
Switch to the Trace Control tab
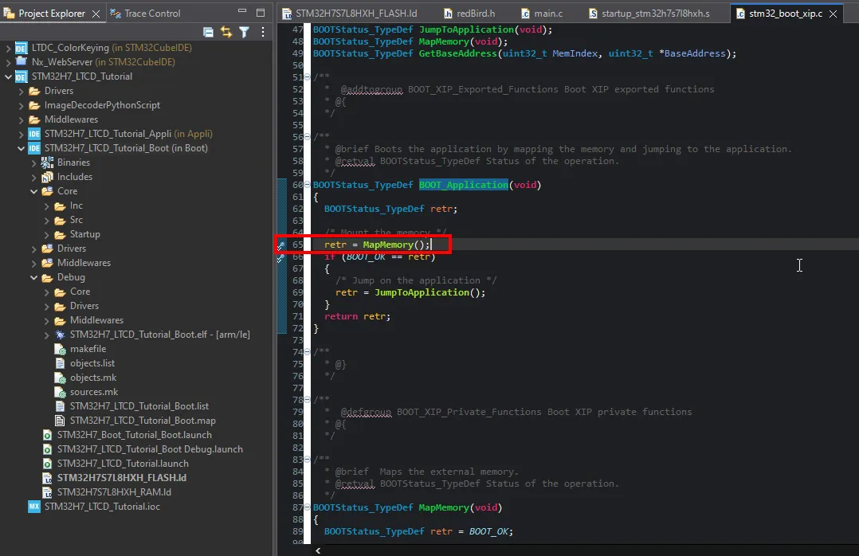[145, 14]
